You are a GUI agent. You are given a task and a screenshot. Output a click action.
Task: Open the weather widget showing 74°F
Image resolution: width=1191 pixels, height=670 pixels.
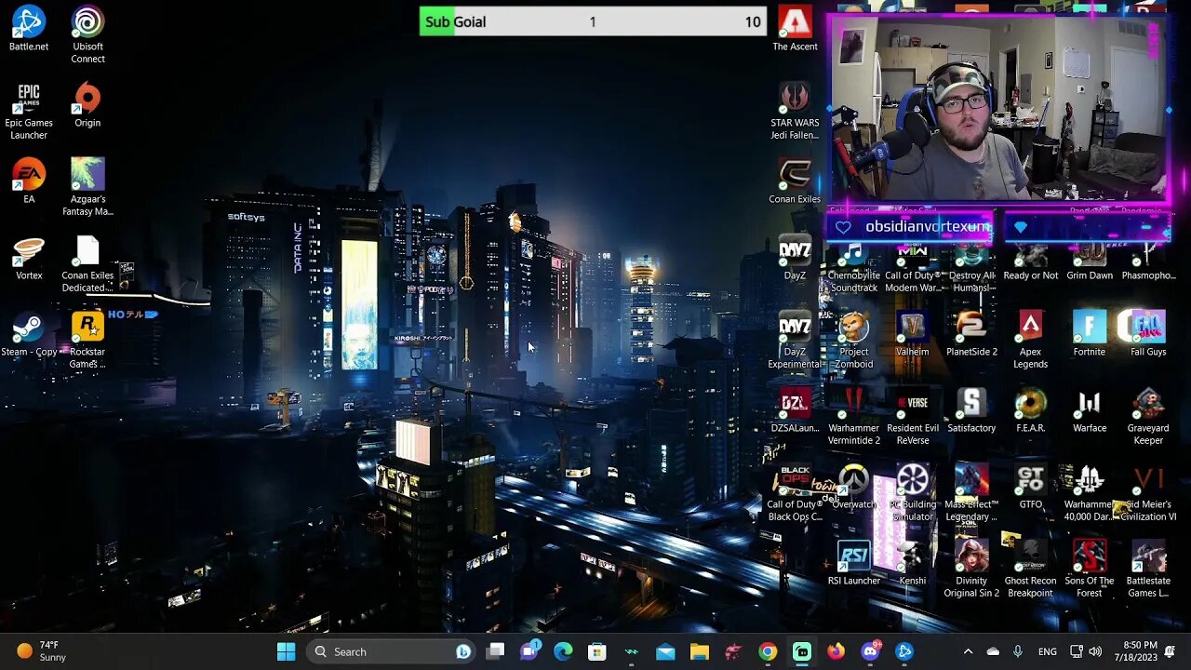pyautogui.click(x=43, y=651)
